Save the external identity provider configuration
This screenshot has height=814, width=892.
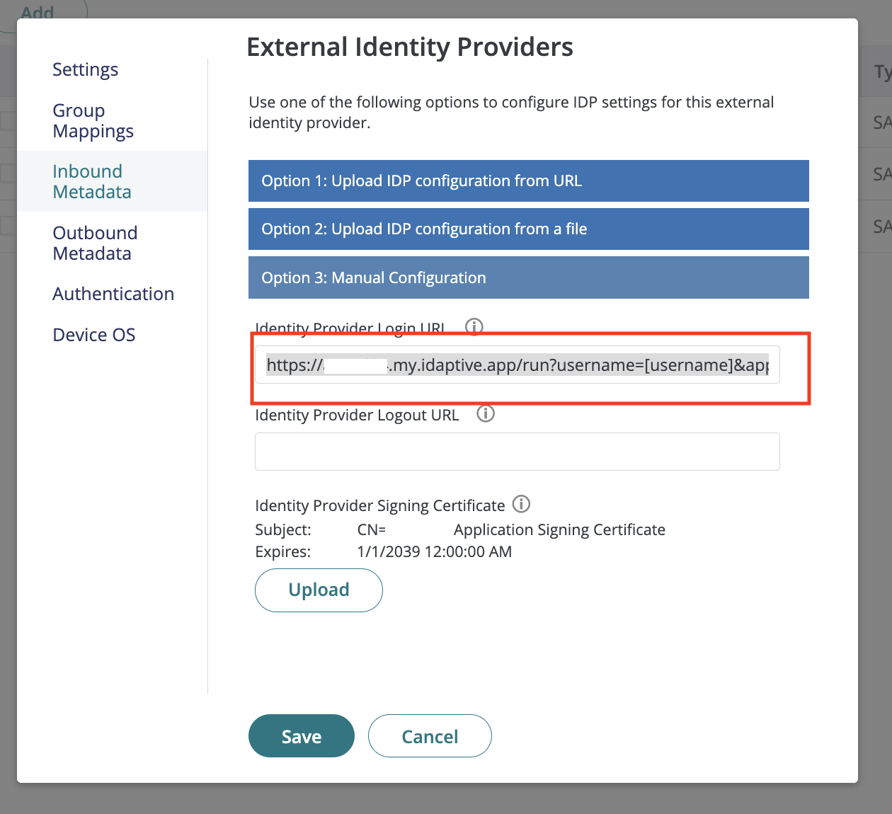301,736
